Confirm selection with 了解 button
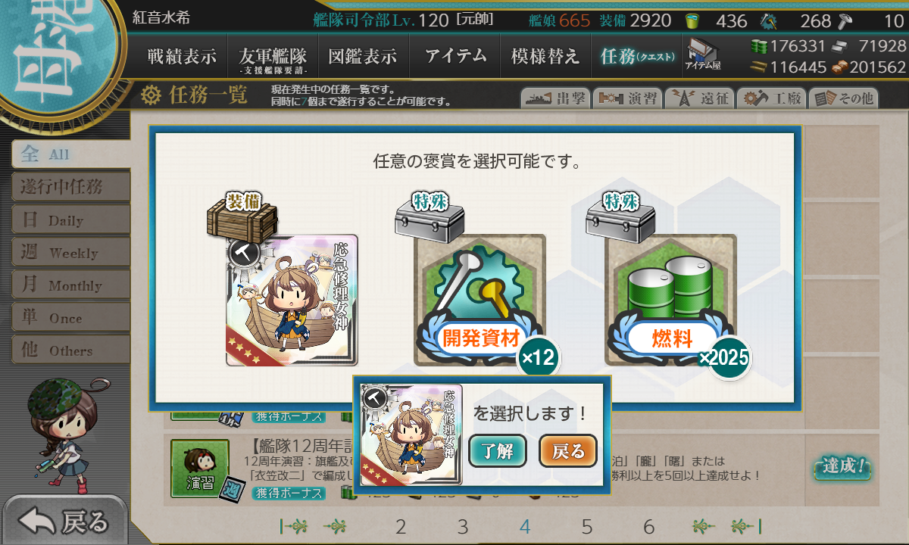The width and height of the screenshot is (909, 545). click(x=498, y=451)
